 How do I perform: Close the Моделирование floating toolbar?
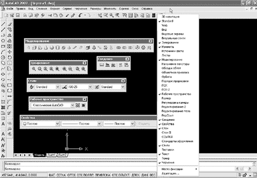(x=151, y=41)
